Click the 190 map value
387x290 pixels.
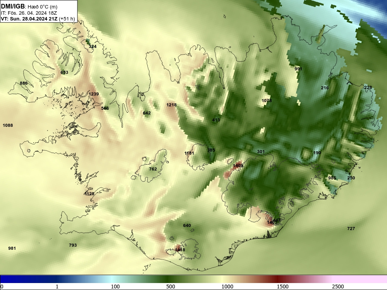(x=317, y=153)
